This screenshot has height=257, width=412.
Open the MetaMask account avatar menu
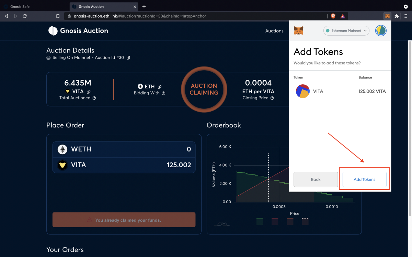(x=381, y=30)
